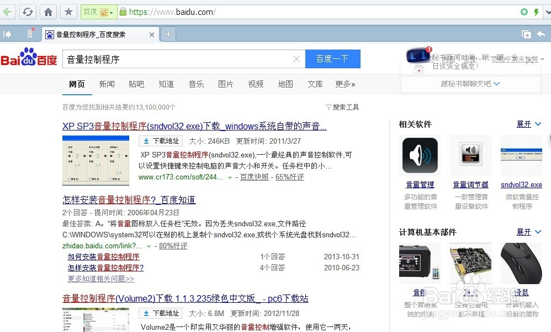Click the Baidu logo
Image resolution: width=551 pixels, height=332 pixels.
(29, 57)
